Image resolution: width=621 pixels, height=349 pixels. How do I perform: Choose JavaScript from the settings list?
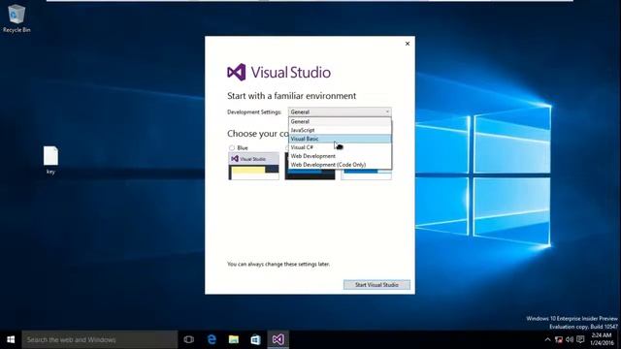pyautogui.click(x=340, y=130)
